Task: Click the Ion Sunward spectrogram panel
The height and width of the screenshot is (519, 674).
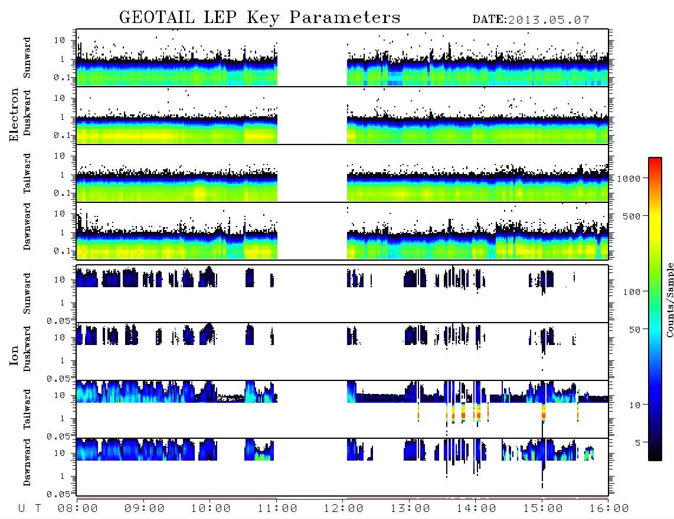Action: pos(342,294)
